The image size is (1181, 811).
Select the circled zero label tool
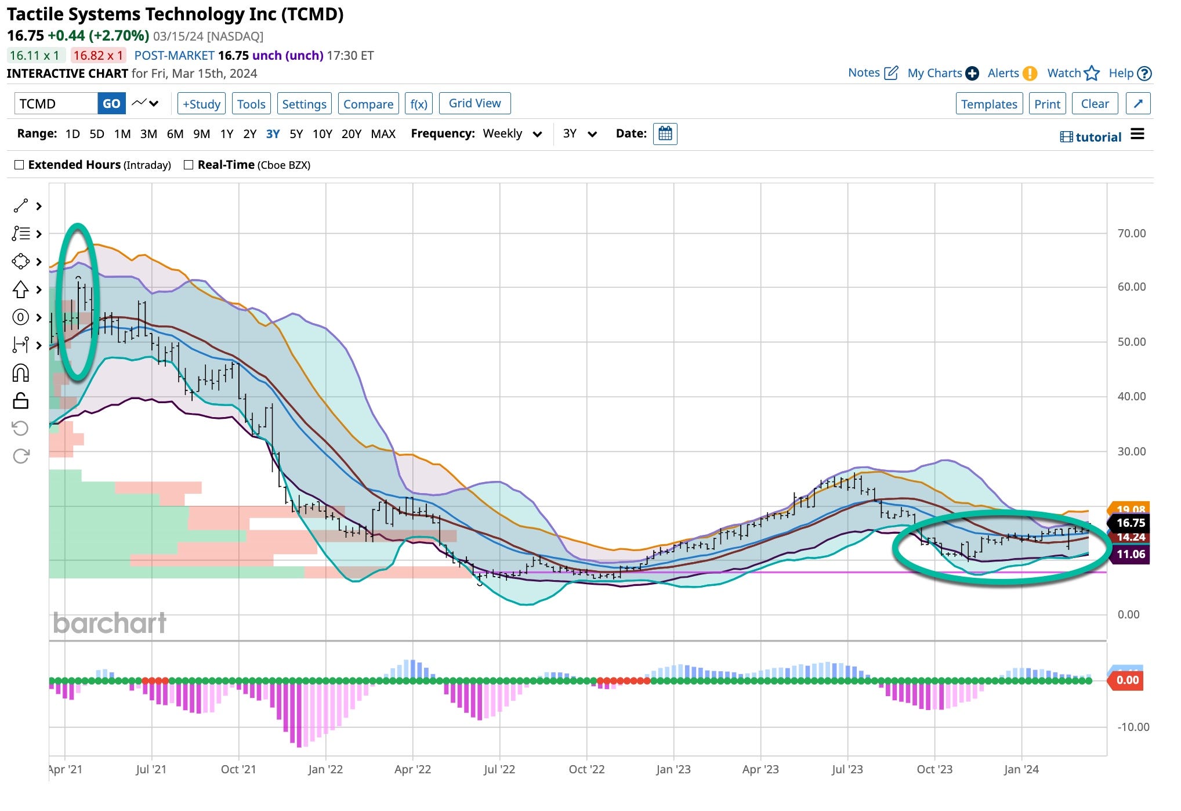21,317
